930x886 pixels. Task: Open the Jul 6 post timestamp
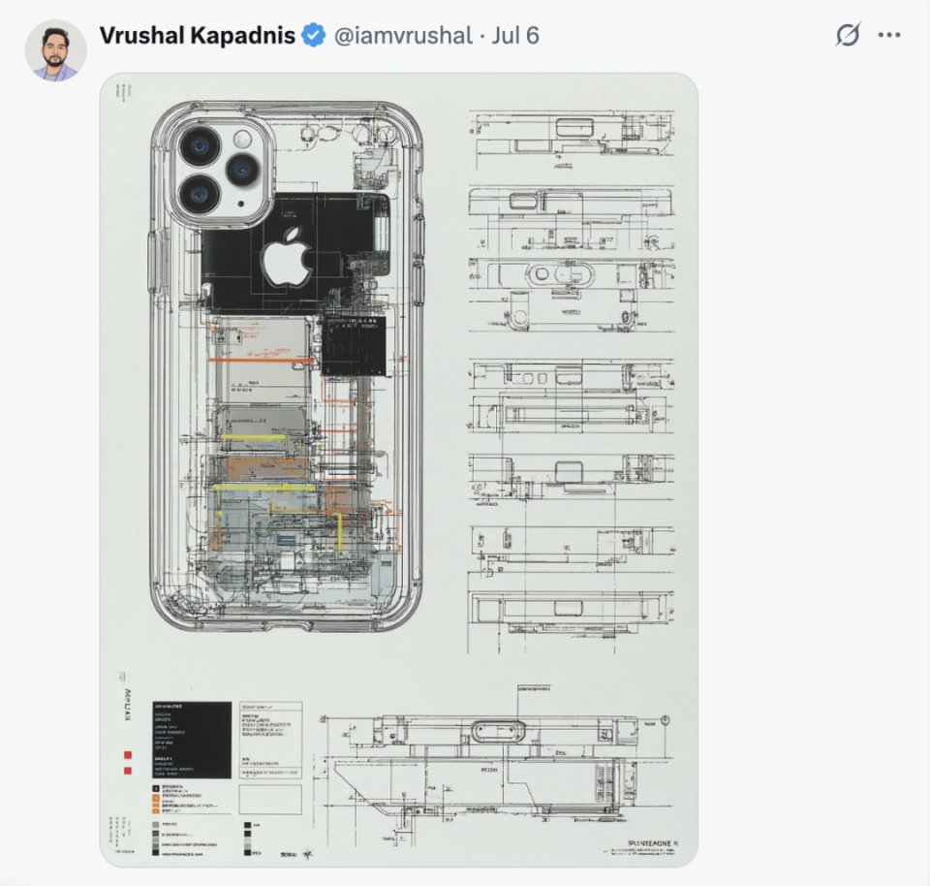coord(515,36)
